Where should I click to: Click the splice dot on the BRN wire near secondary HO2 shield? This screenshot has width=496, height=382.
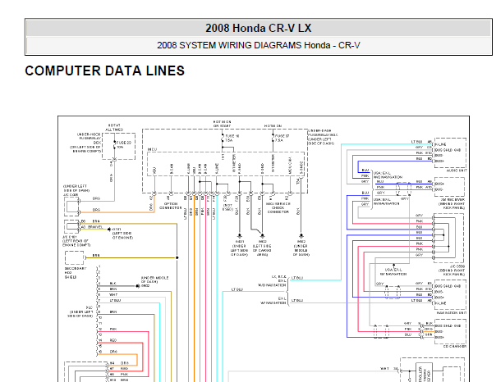(x=177, y=257)
